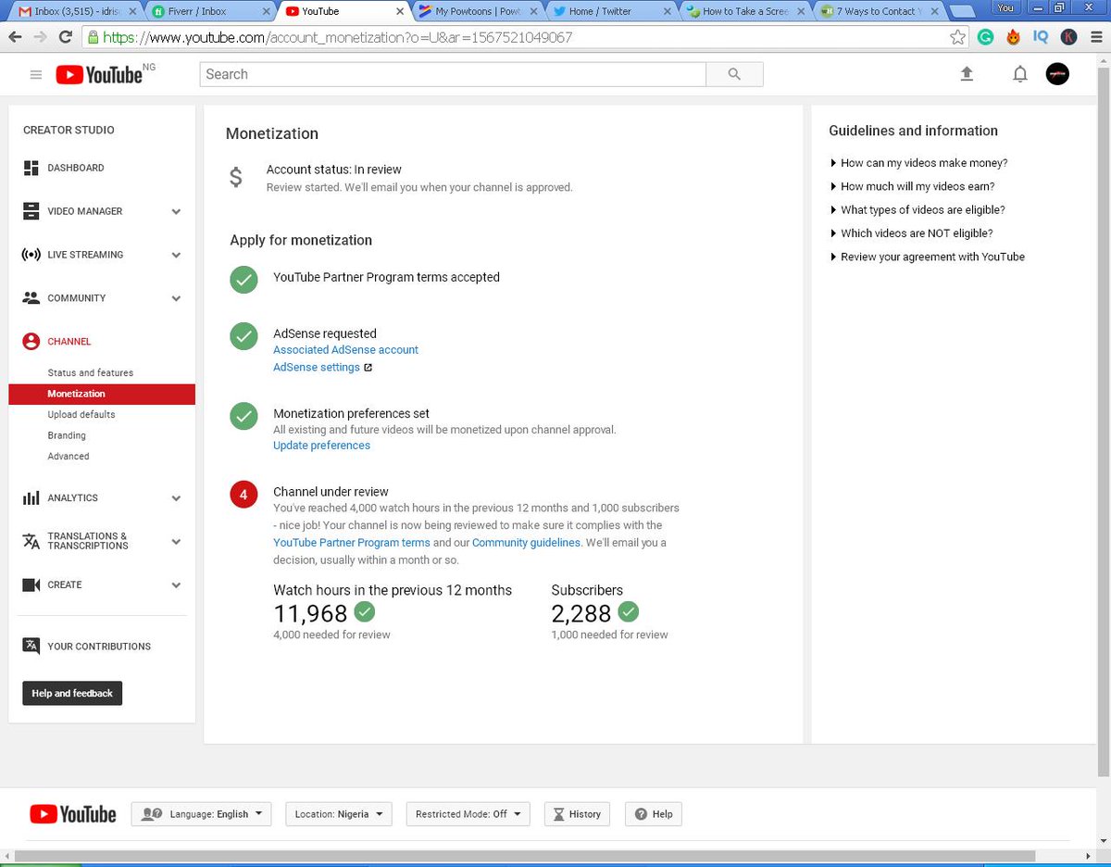Switch to 7 Ways to Contact tab
The image size is (1111, 867).
click(x=877, y=11)
